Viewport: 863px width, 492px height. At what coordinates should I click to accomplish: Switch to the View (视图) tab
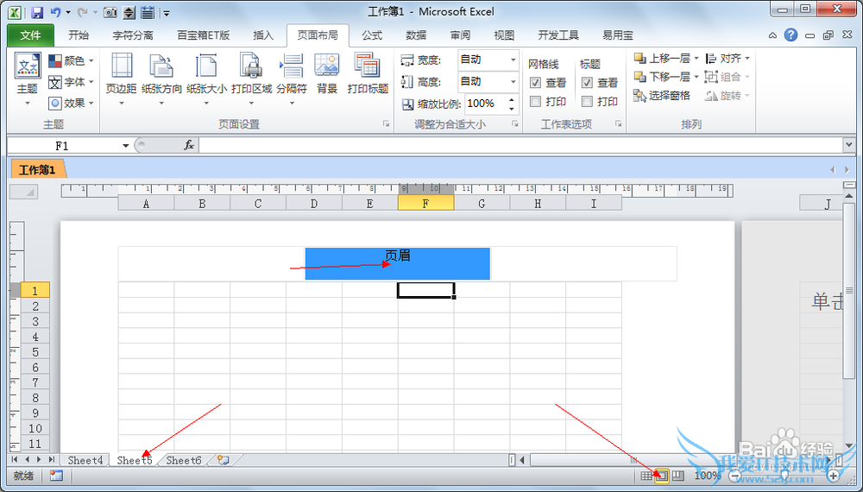[x=504, y=35]
